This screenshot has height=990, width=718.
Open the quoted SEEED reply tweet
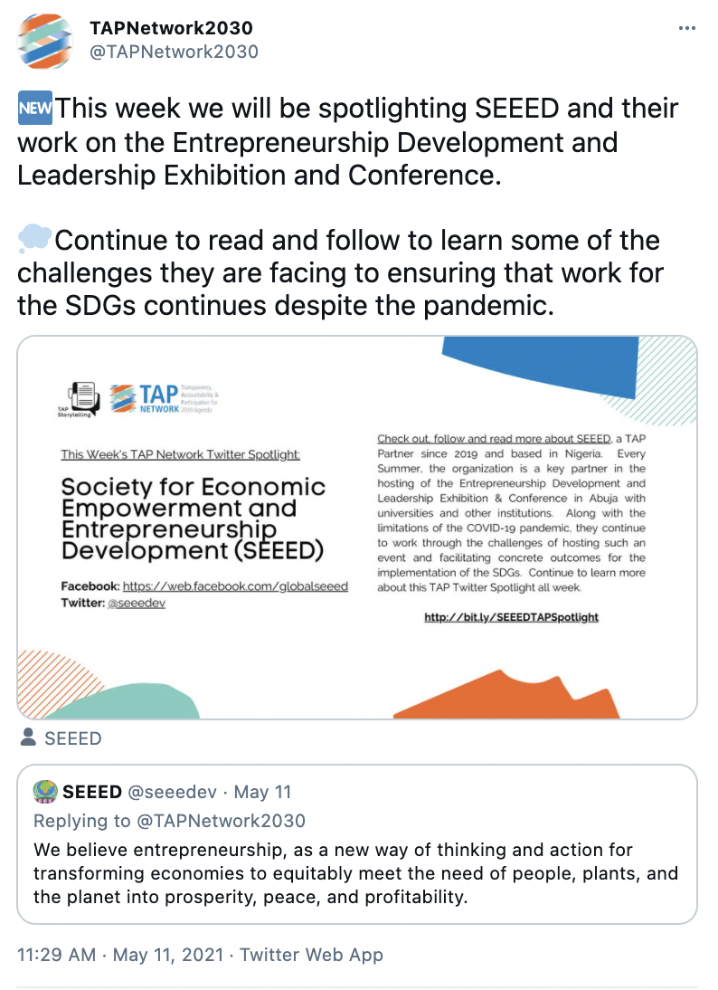click(357, 873)
